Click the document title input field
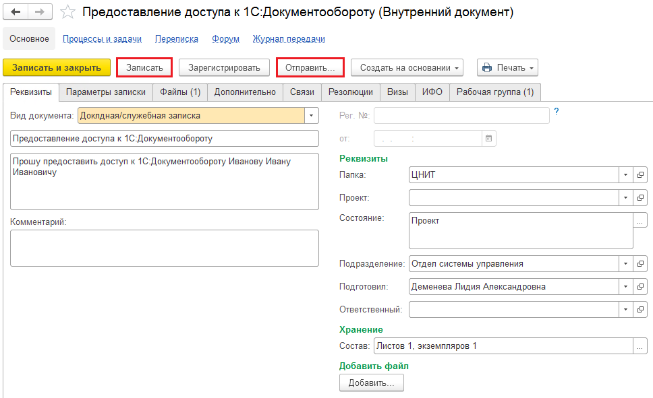653x398 pixels. 165,139
